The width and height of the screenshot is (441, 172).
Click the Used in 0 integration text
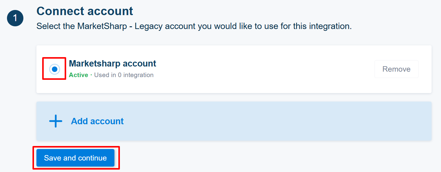pyautogui.click(x=124, y=75)
